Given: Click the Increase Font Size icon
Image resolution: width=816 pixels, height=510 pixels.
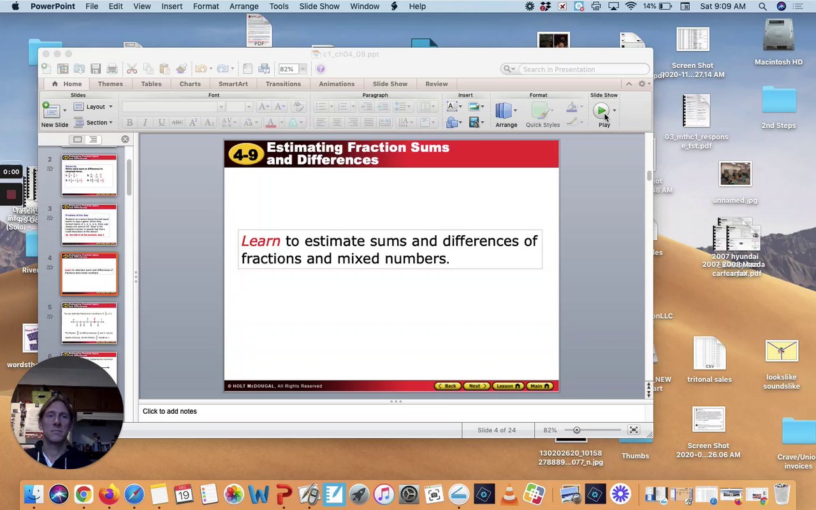Looking at the screenshot, I should tap(264, 107).
